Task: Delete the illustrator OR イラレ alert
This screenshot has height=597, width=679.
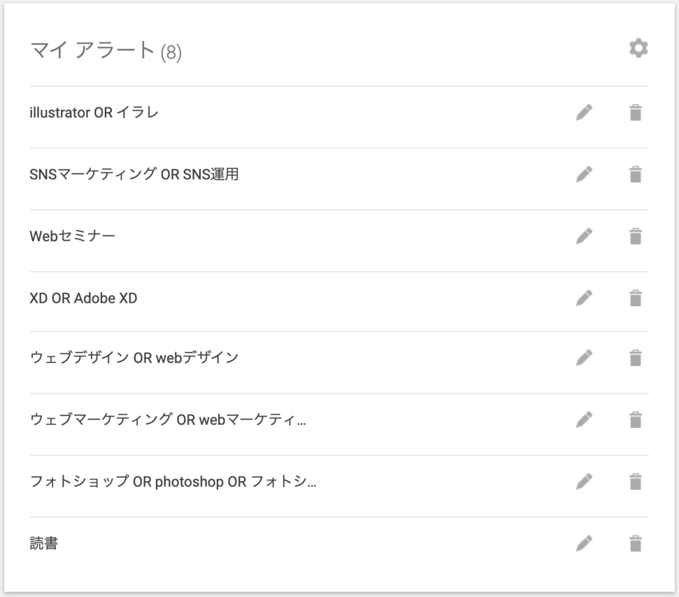Action: pos(635,113)
